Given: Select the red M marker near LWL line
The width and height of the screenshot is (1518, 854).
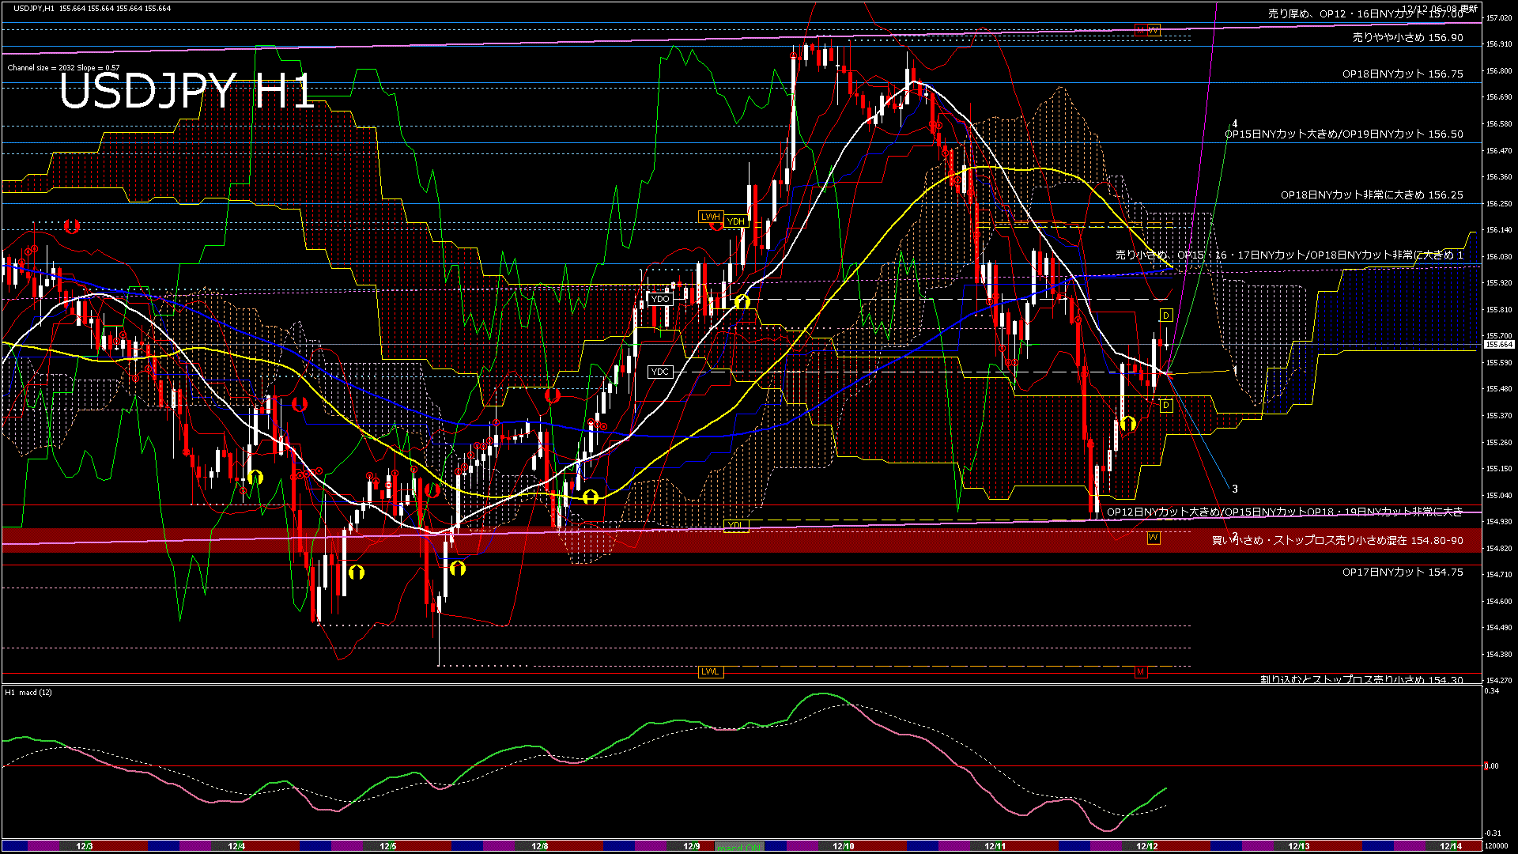Looking at the screenshot, I should 1140,671.
